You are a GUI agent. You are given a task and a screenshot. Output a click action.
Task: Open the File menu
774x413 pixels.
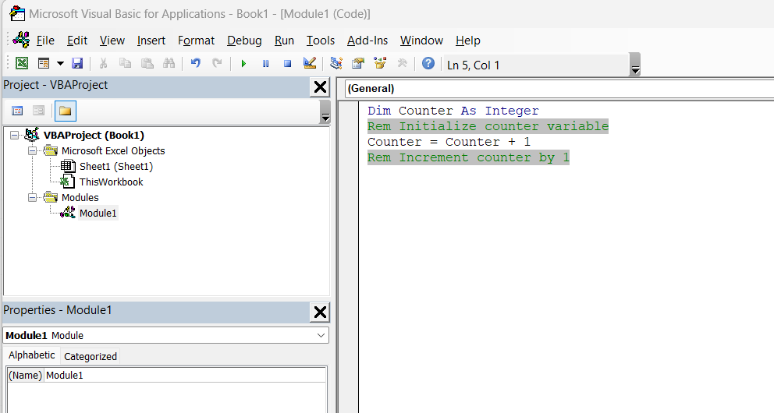pyautogui.click(x=45, y=41)
